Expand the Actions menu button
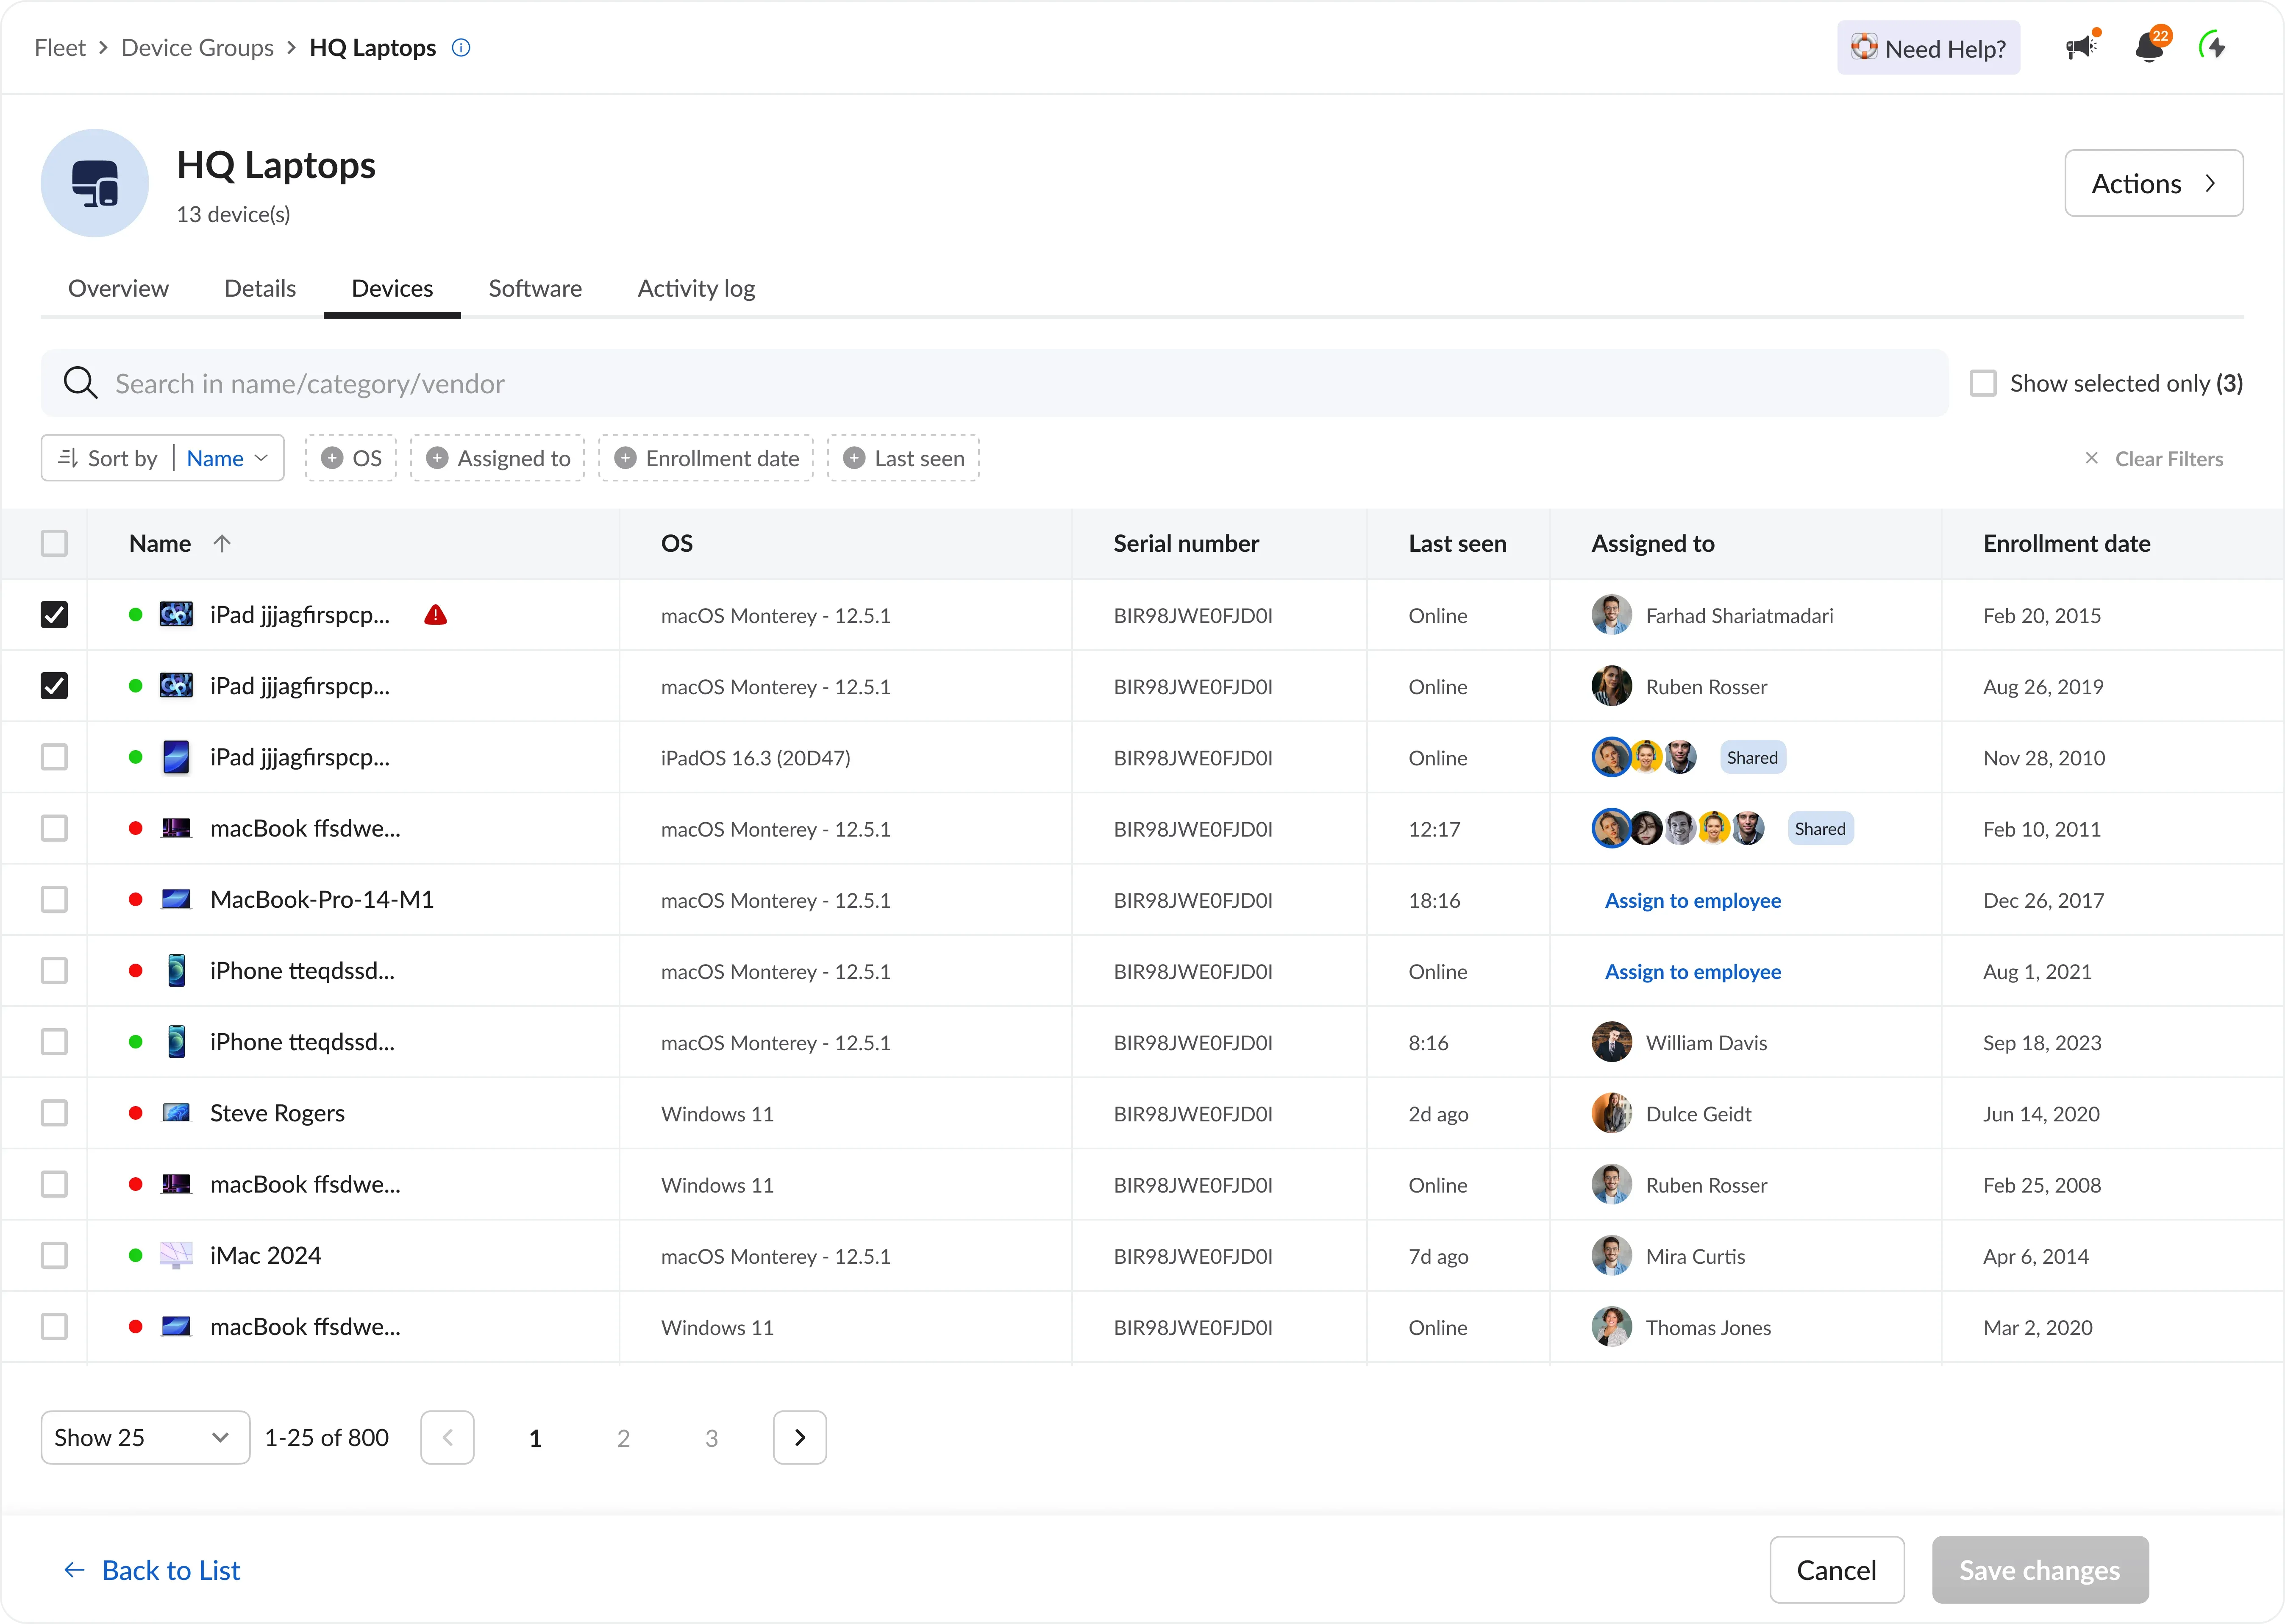The height and width of the screenshot is (1624, 2285). click(x=2154, y=183)
